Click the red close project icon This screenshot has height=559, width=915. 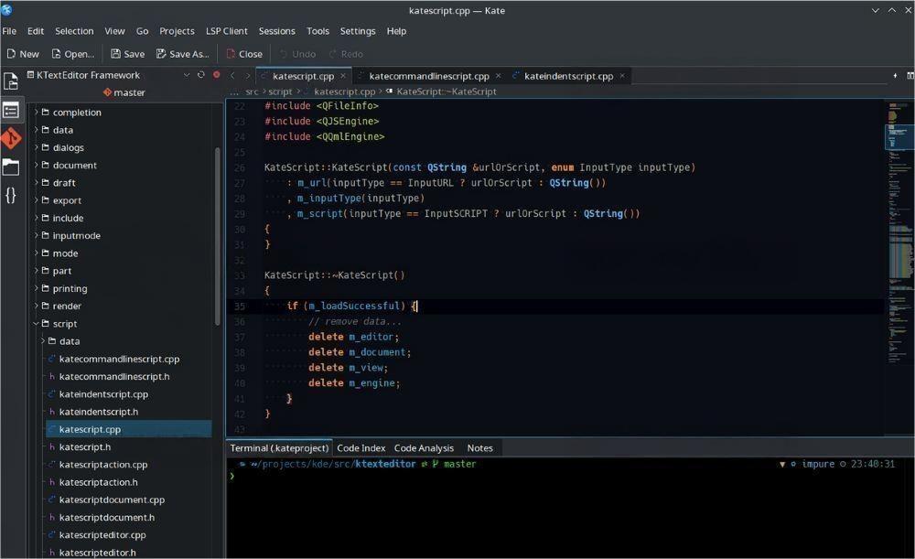tap(216, 75)
